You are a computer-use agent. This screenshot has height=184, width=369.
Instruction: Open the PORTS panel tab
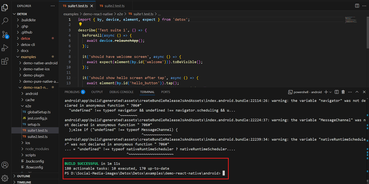click(166, 92)
